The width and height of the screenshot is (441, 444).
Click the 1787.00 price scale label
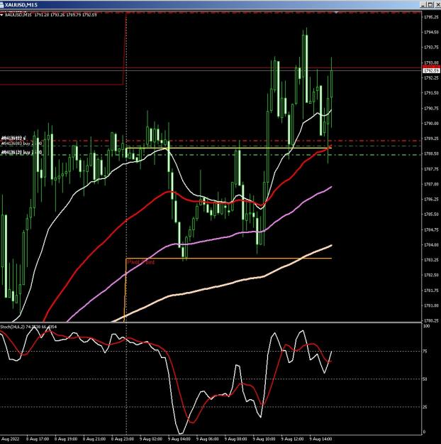point(431,184)
